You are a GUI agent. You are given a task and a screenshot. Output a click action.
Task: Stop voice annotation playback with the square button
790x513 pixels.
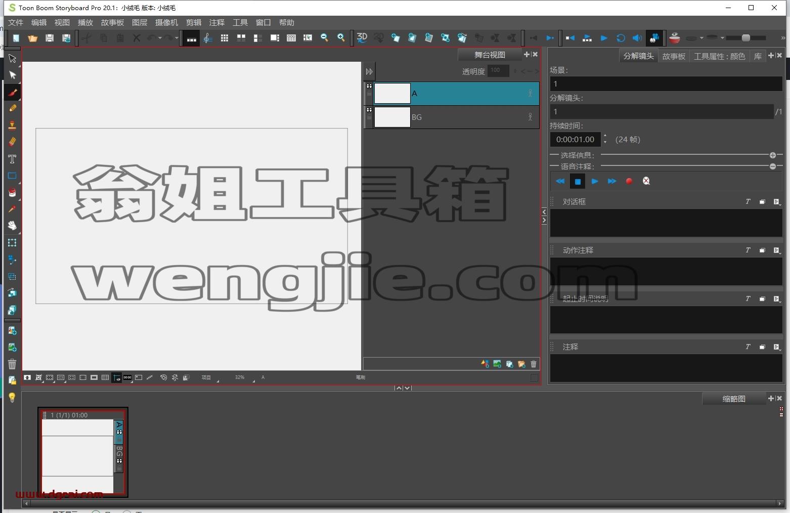point(578,181)
